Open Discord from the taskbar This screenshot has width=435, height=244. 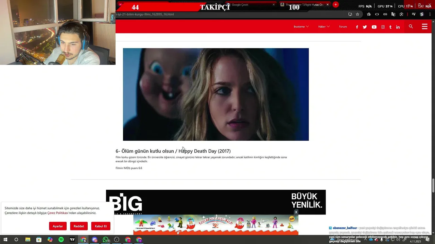tap(94, 240)
